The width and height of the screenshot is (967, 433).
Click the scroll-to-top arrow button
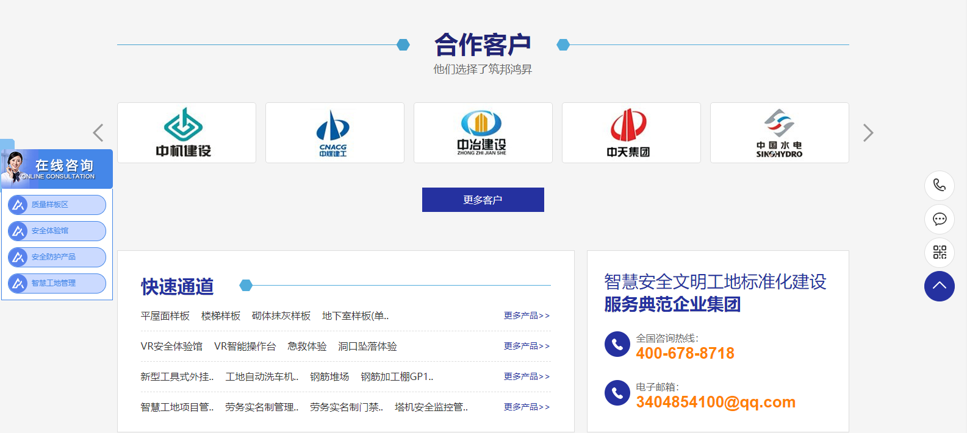[939, 286]
